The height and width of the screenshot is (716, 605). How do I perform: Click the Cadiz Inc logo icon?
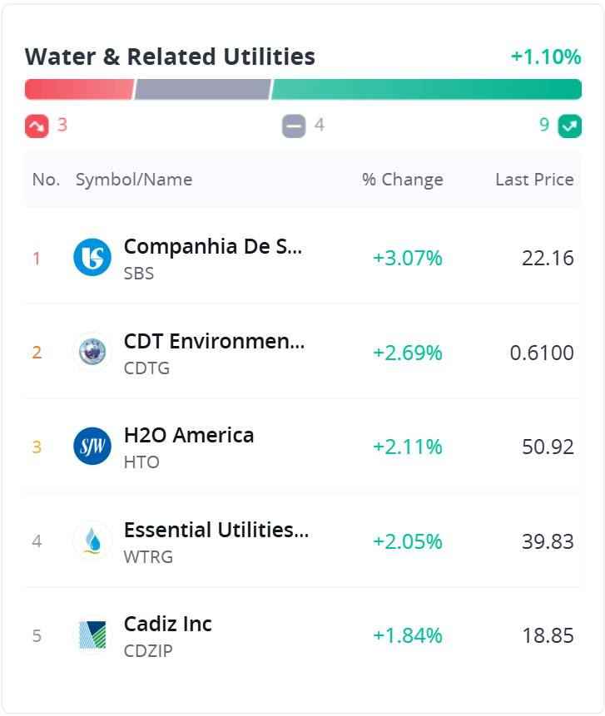(x=92, y=636)
